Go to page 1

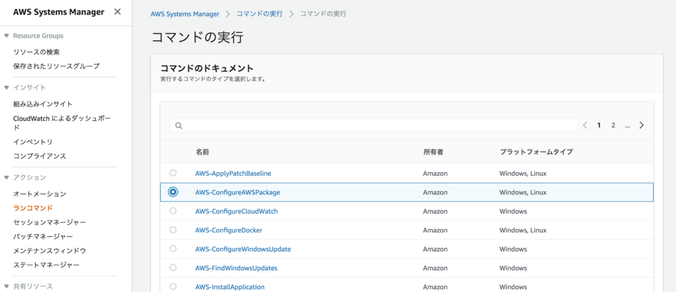[599, 125]
